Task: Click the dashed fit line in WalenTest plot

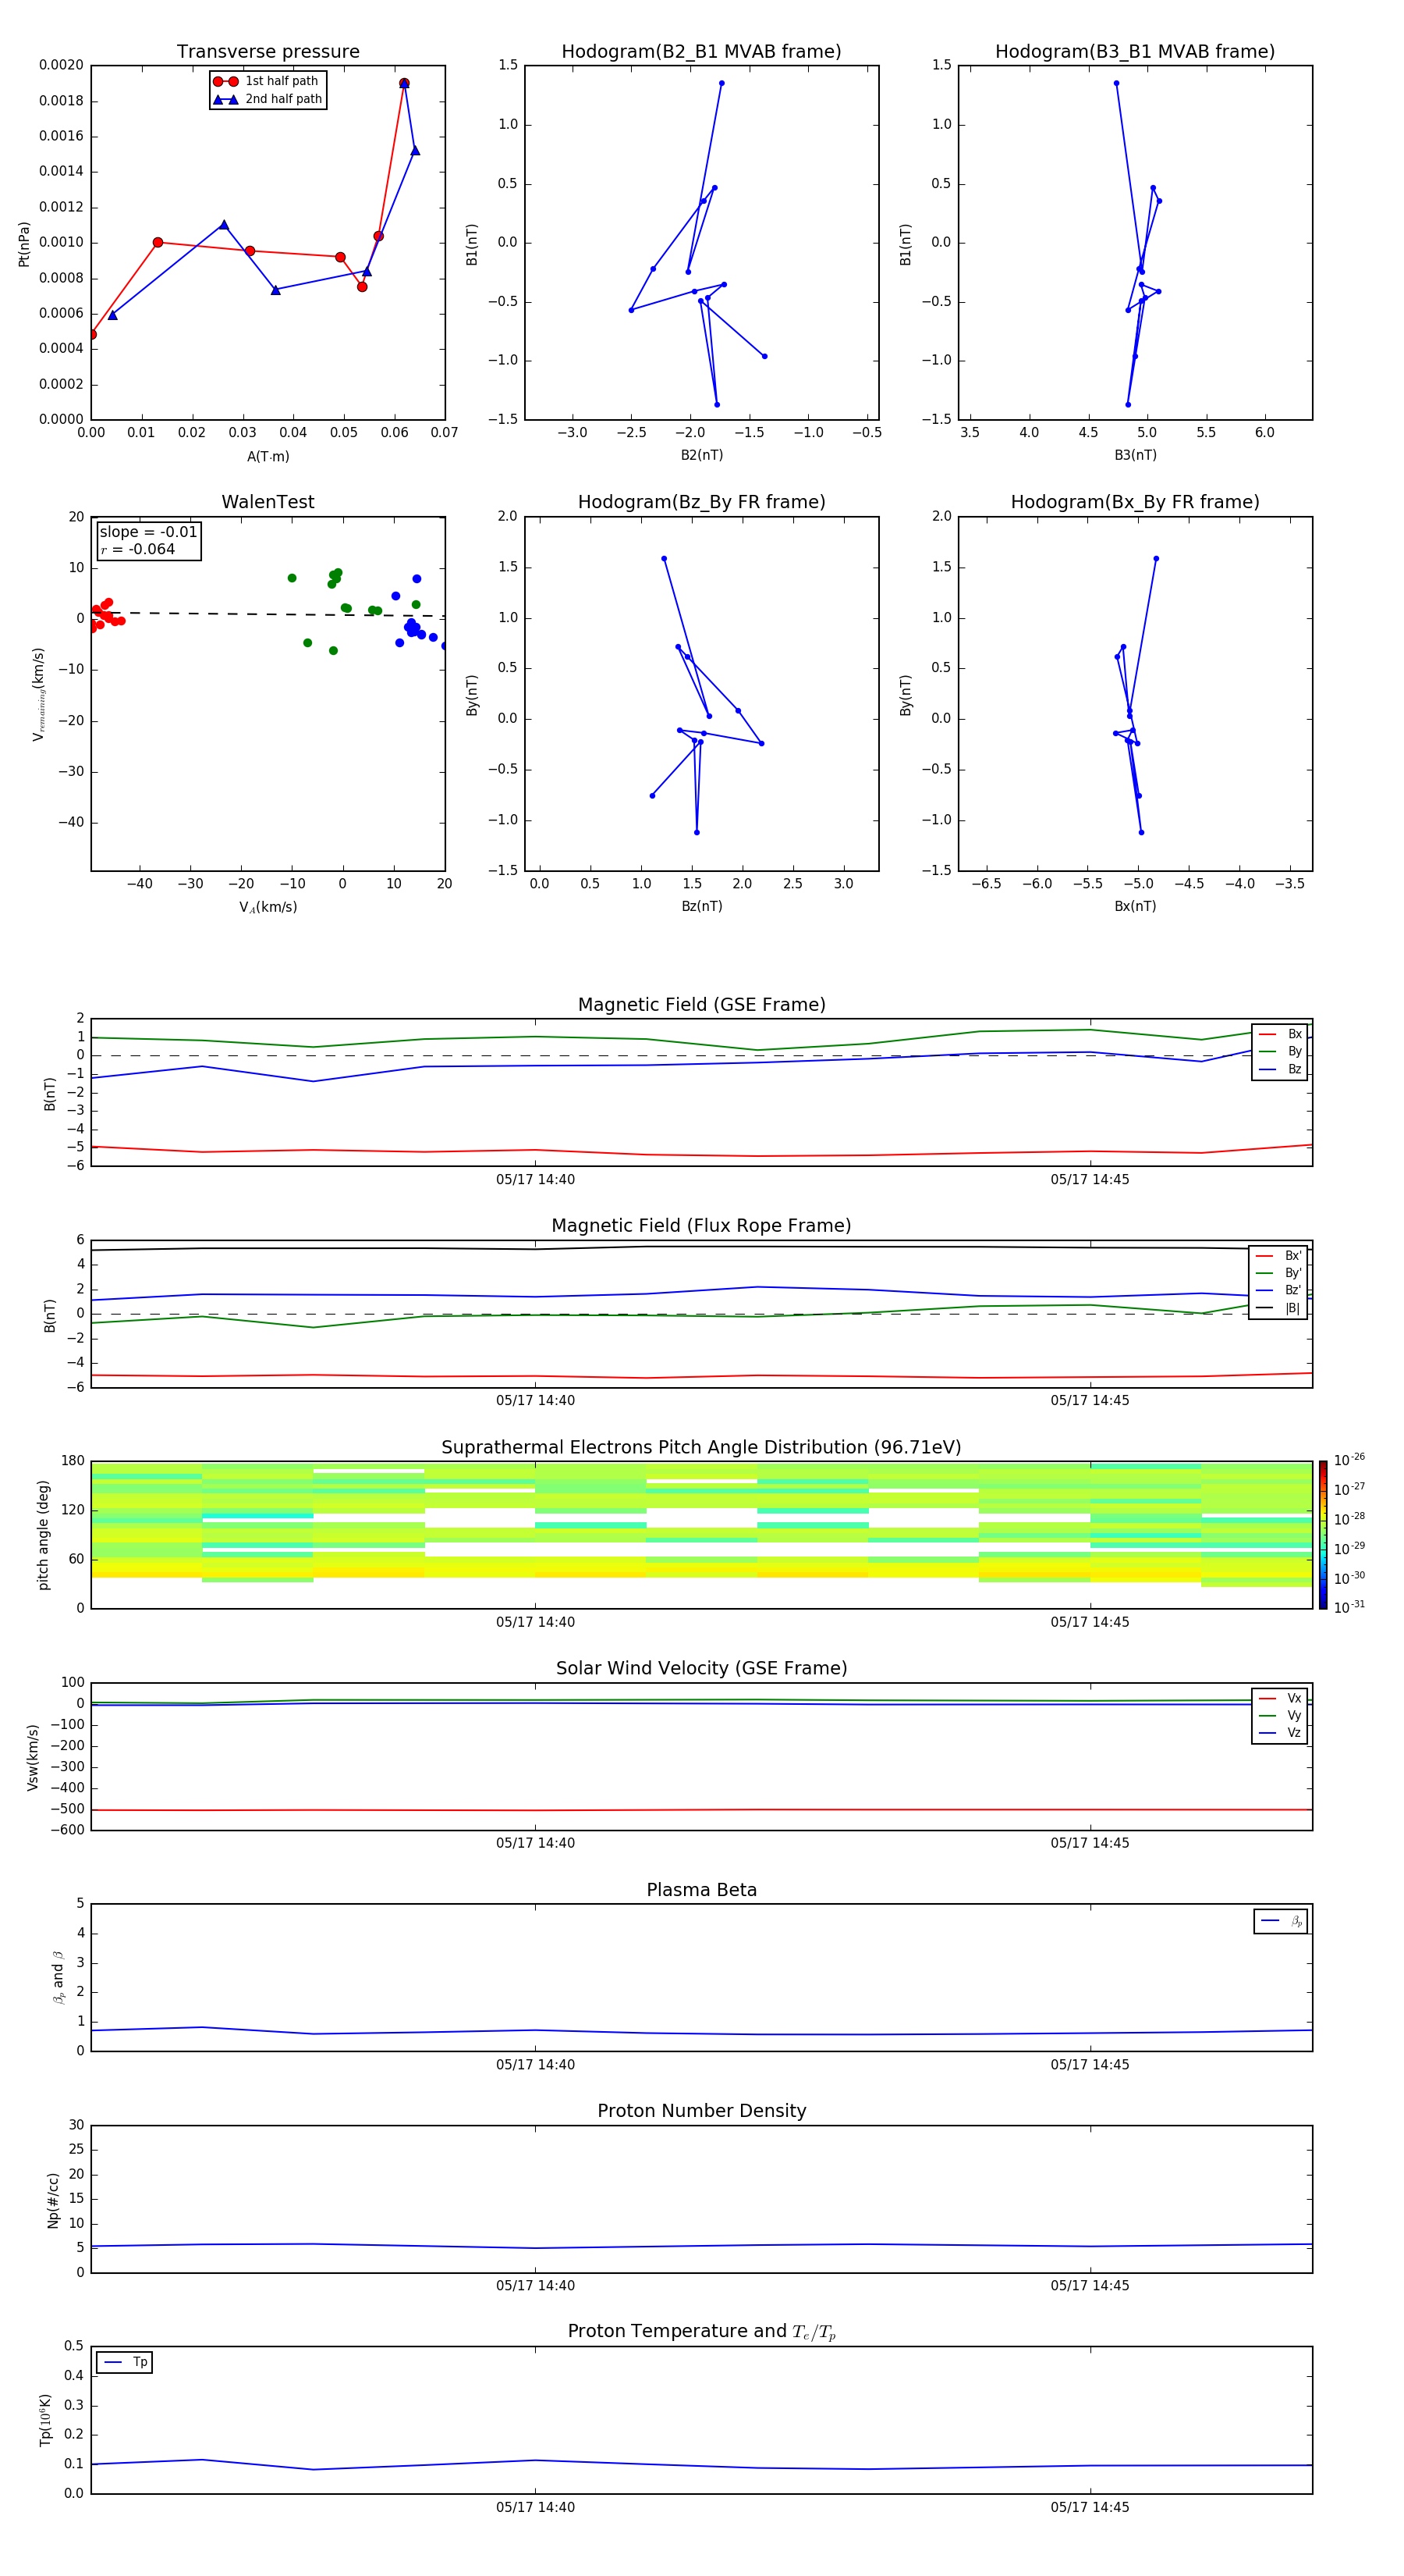Action: coord(268,614)
